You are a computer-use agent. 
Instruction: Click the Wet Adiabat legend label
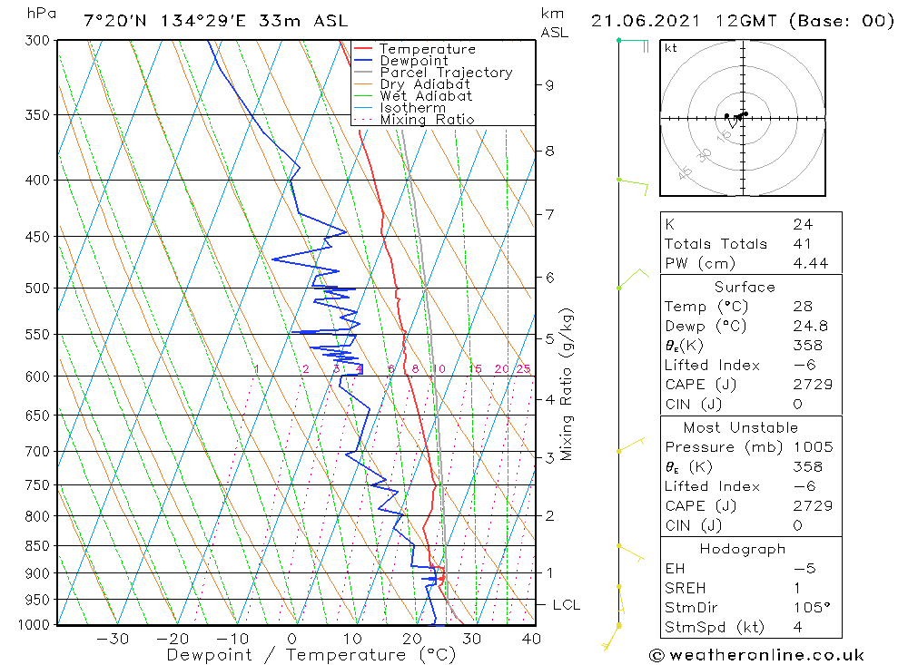click(426, 96)
